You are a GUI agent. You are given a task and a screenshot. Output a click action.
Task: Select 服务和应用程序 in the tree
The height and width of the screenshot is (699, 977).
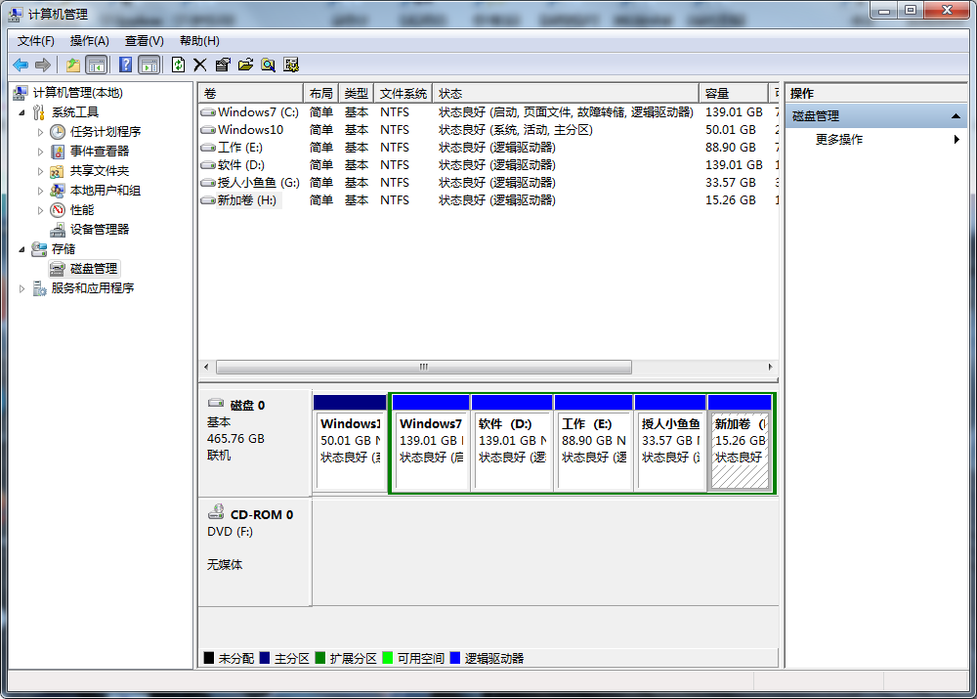pos(92,288)
